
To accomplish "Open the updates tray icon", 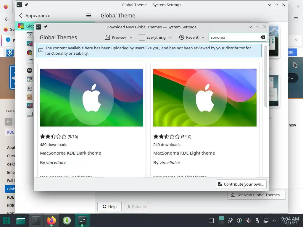I will coord(239,220).
